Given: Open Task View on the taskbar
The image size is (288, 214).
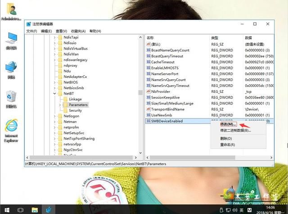Looking at the screenshot, I should (x=20, y=210).
